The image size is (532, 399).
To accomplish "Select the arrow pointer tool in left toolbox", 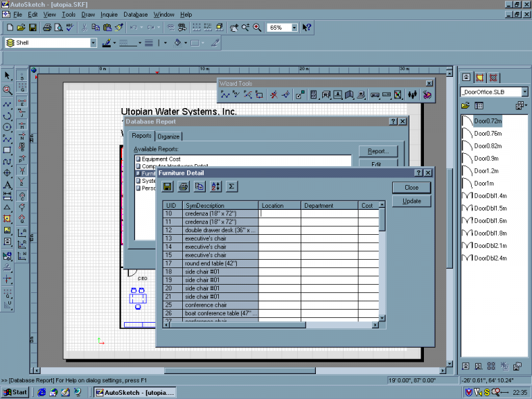I will click(x=8, y=76).
